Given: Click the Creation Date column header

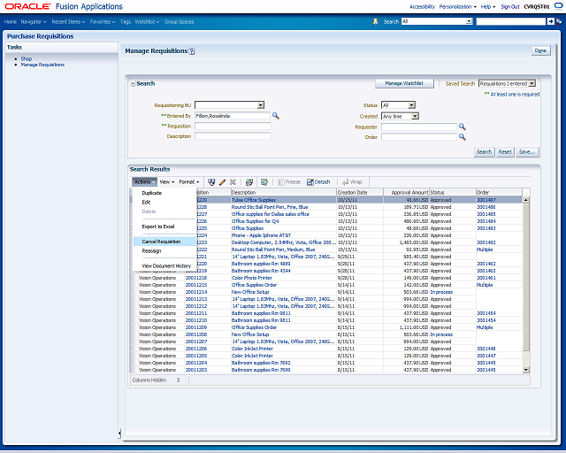Looking at the screenshot, I should [x=360, y=193].
